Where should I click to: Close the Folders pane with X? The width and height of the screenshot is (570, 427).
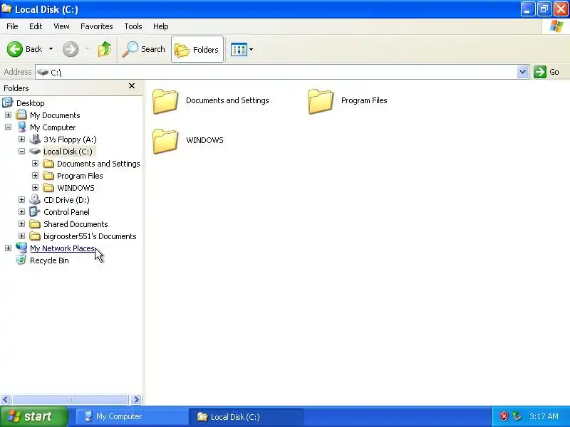[132, 85]
